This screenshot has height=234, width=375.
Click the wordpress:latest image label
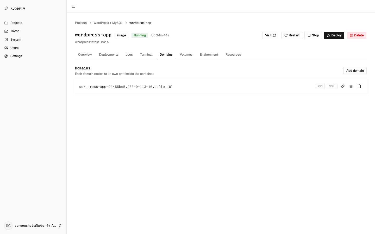[87, 42]
